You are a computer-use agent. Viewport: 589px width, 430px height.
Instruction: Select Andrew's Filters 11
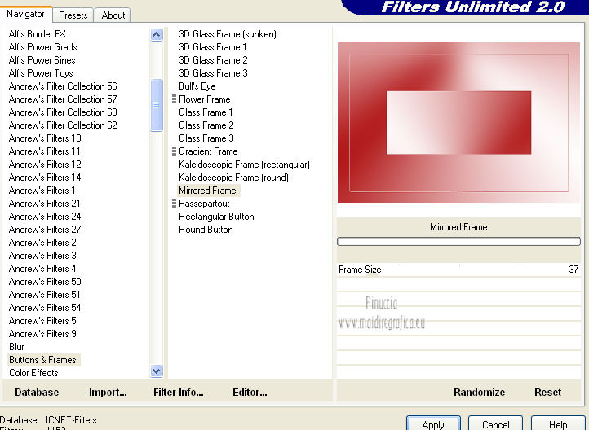pyautogui.click(x=44, y=151)
